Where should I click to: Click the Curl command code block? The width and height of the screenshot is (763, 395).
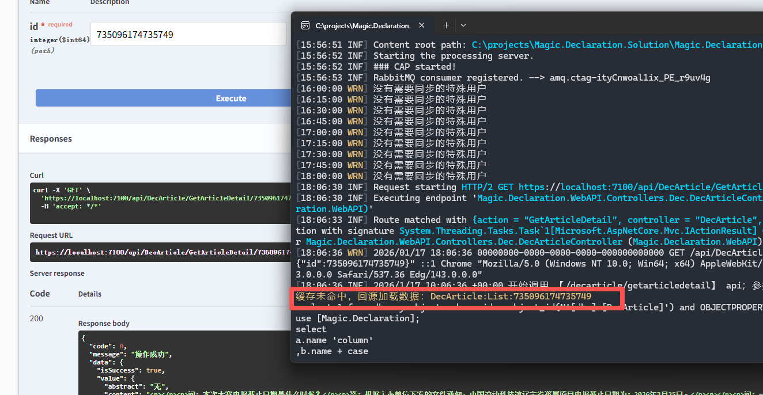[161, 203]
